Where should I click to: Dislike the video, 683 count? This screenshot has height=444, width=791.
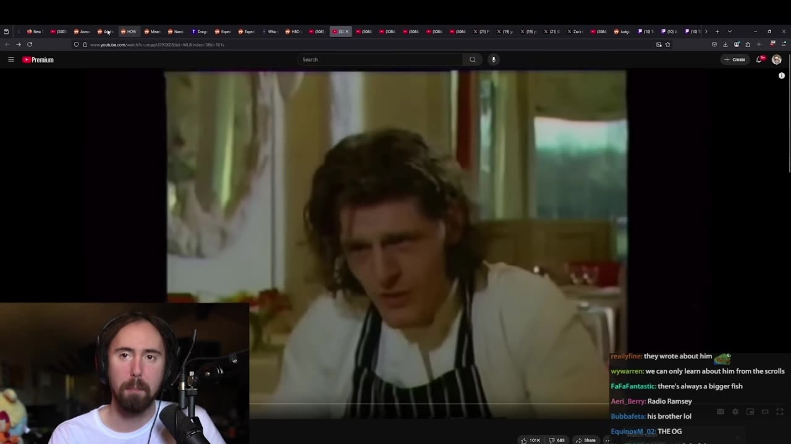pyautogui.click(x=557, y=440)
